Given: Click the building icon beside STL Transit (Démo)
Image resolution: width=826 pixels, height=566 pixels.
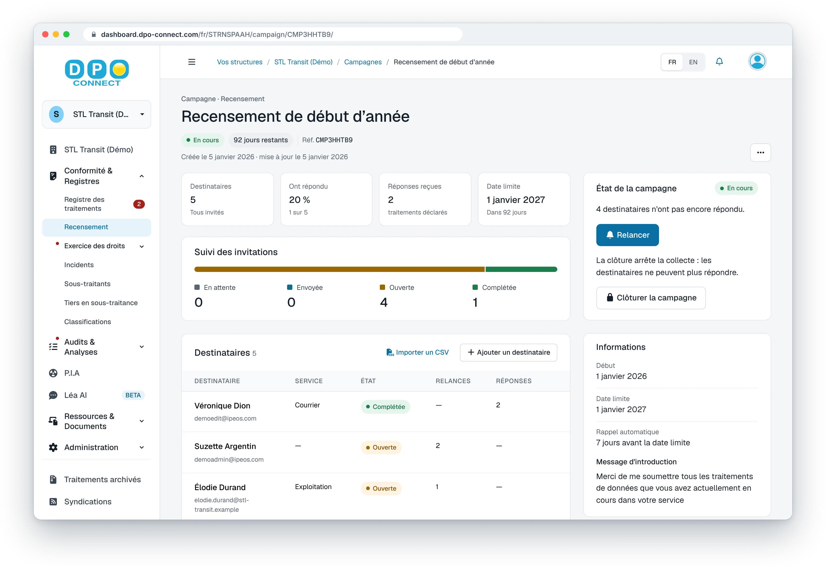Looking at the screenshot, I should [x=53, y=150].
